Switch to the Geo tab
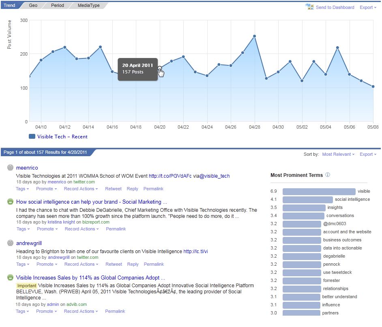 click(33, 5)
